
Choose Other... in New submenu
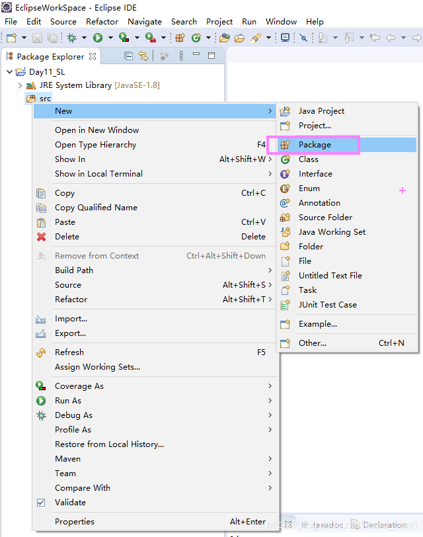tap(347, 343)
